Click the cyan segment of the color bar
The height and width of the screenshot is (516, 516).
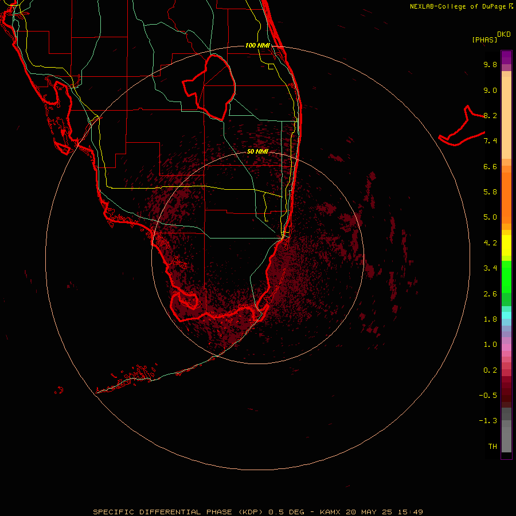506,315
